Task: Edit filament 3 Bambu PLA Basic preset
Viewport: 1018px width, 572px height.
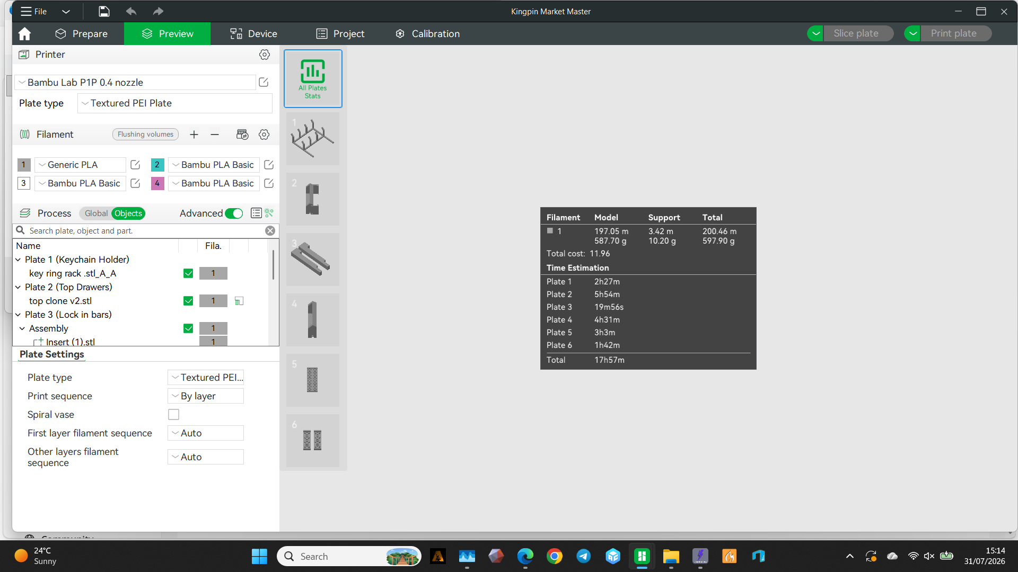Action: coord(135,183)
